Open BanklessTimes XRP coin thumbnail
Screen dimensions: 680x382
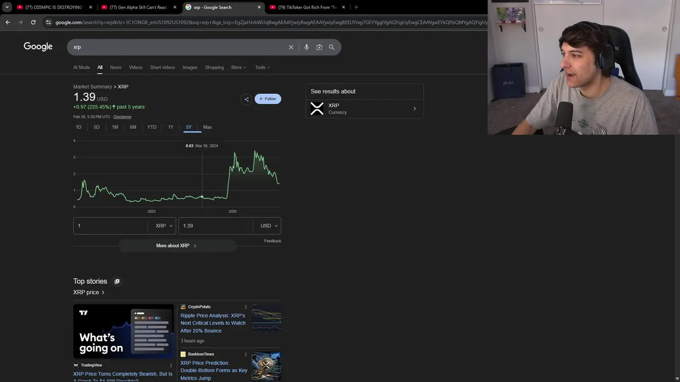266,366
